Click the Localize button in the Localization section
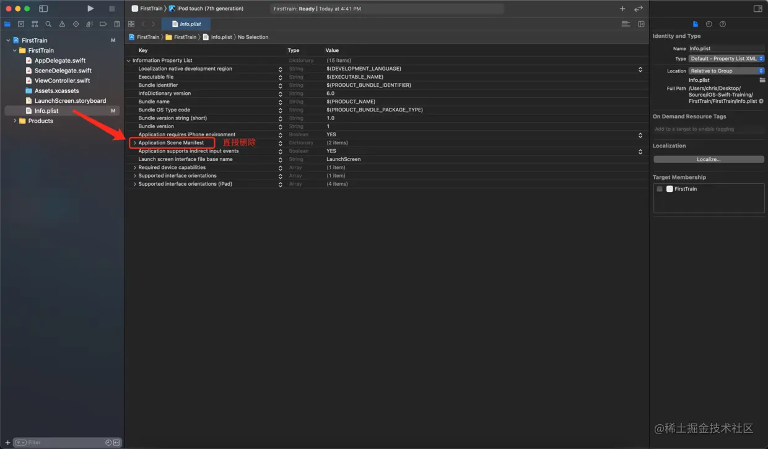768x449 pixels. pyautogui.click(x=708, y=160)
